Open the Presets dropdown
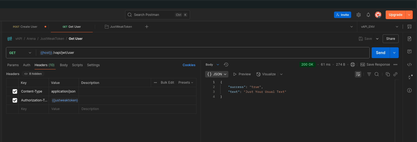417x142 pixels. [186, 83]
